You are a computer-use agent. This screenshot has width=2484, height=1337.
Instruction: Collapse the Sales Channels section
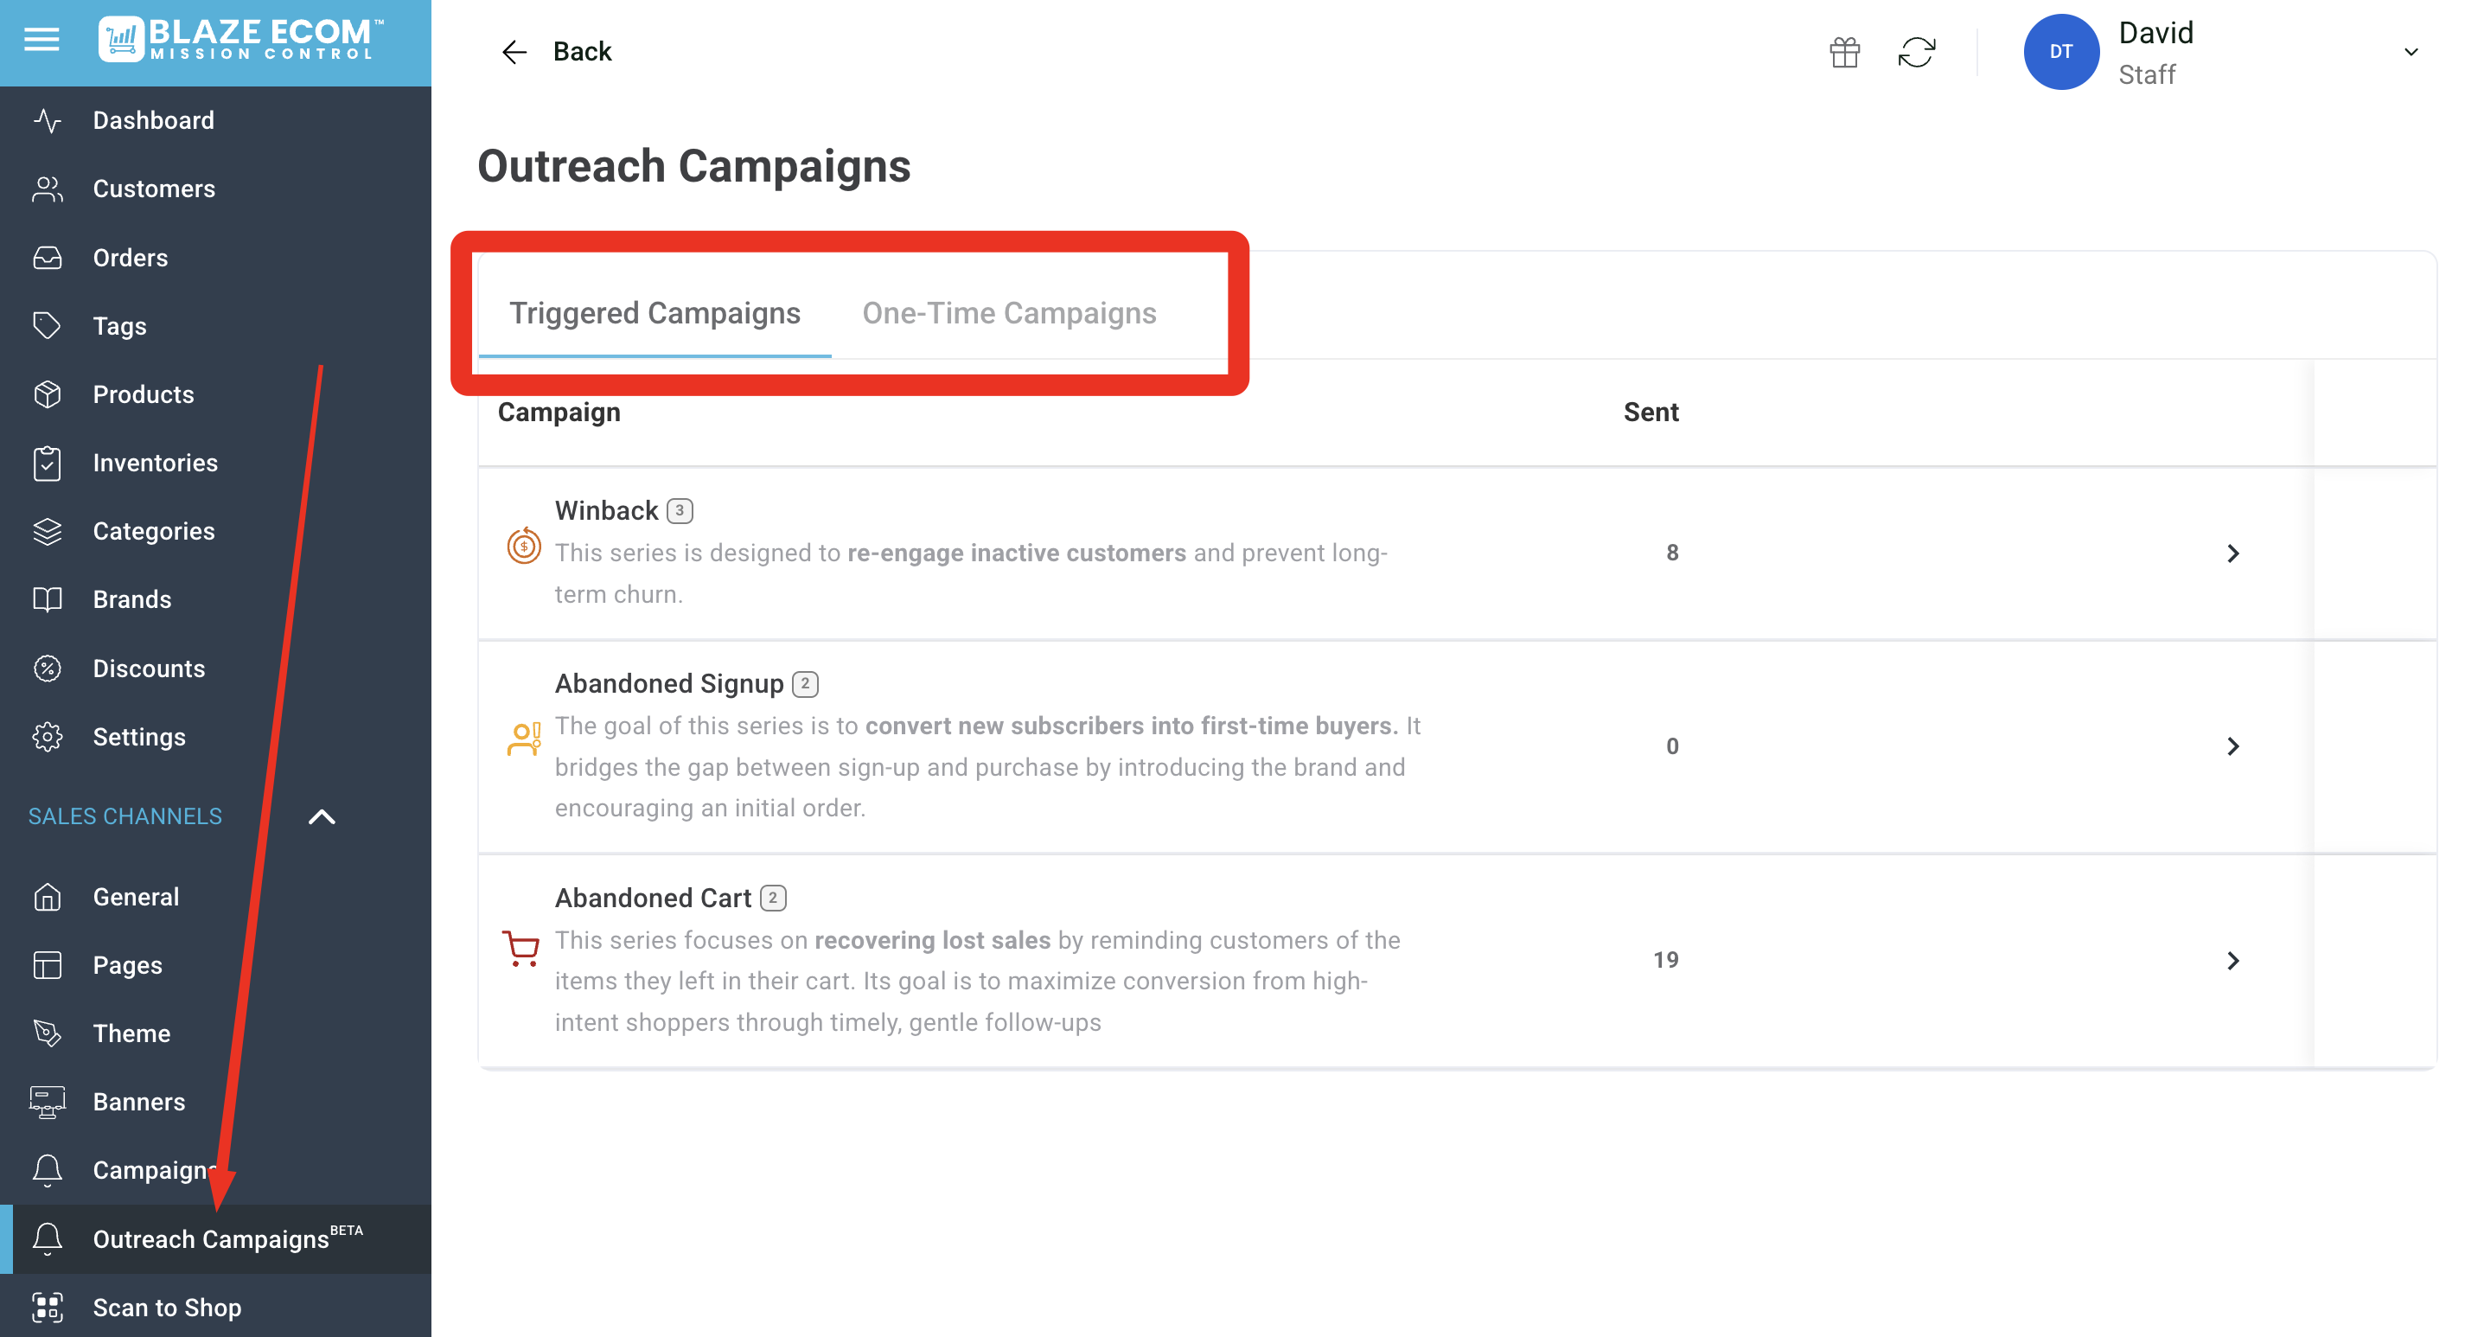pyautogui.click(x=321, y=817)
